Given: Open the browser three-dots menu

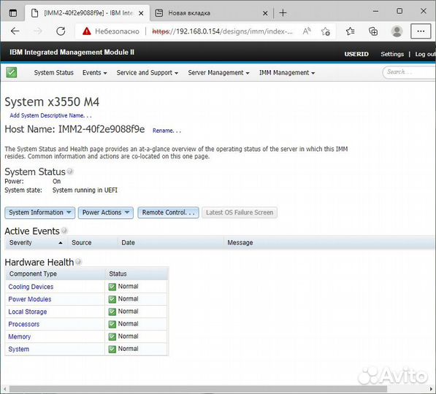Looking at the screenshot, I should pyautogui.click(x=421, y=31).
